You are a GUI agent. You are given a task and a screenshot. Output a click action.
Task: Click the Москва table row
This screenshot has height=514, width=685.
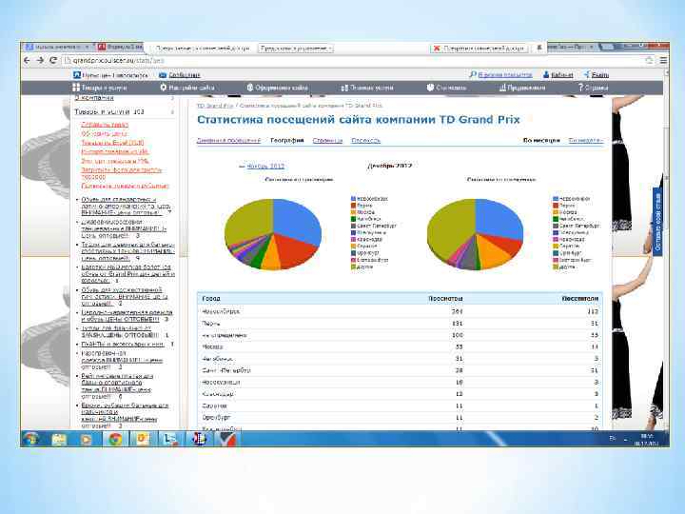point(400,346)
